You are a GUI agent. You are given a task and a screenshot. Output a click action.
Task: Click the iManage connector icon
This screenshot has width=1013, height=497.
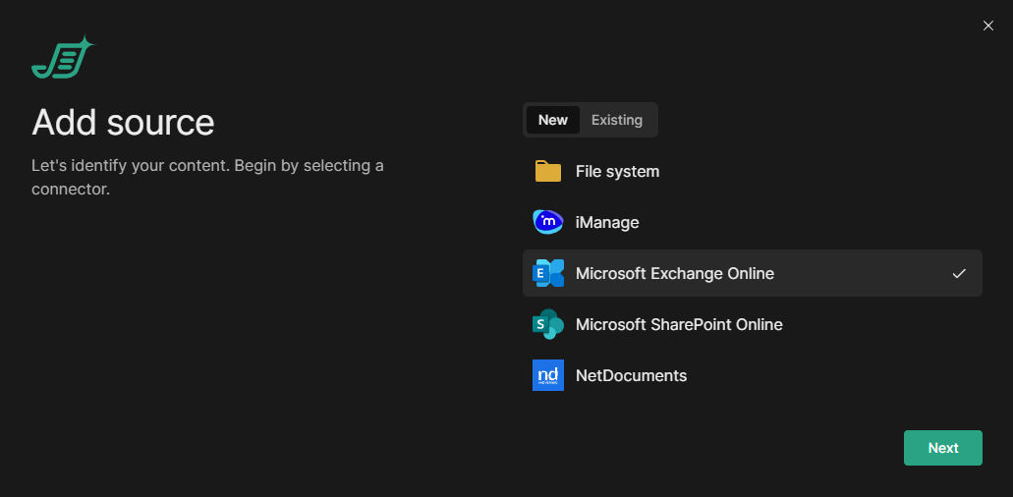tap(547, 222)
